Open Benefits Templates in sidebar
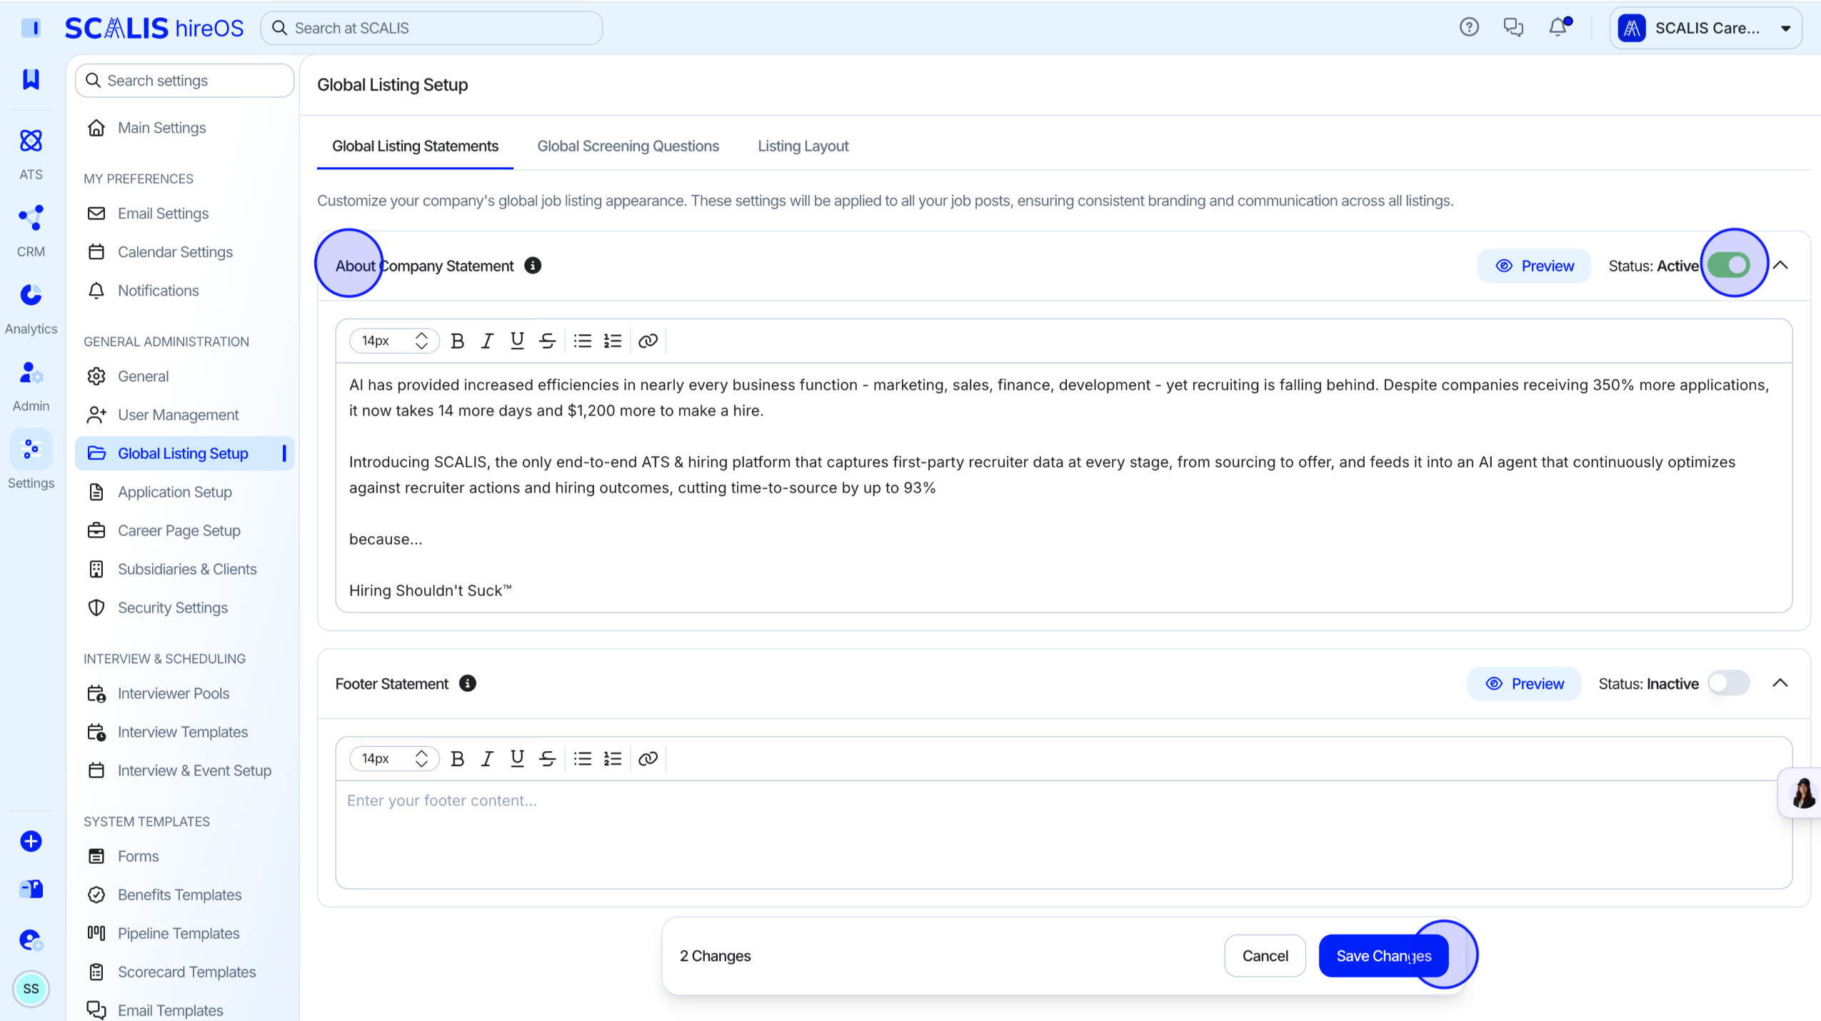The image size is (1821, 1021). (184, 895)
